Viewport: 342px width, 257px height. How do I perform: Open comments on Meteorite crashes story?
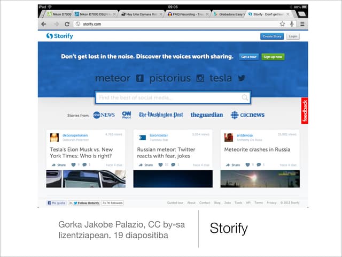pos(259,165)
